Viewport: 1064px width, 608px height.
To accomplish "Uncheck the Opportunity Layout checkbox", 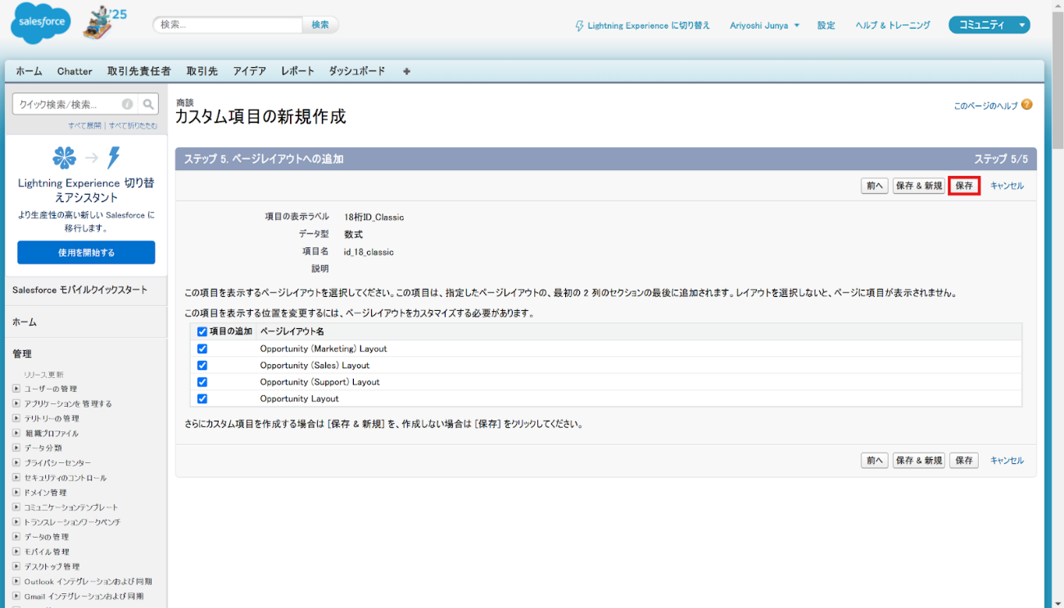I will point(201,399).
